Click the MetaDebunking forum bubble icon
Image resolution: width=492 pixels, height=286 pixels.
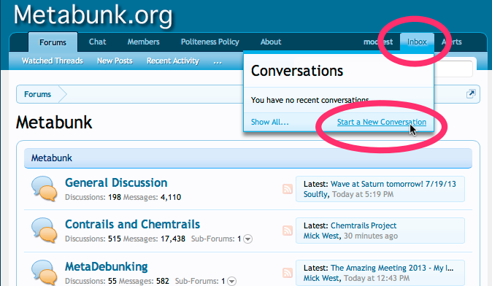click(45, 273)
